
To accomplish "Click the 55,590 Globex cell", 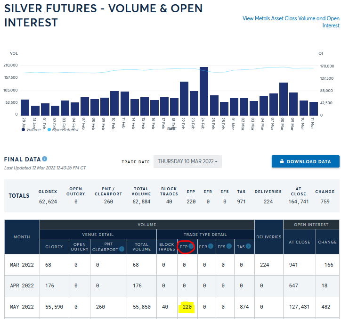I will pos(54,307).
